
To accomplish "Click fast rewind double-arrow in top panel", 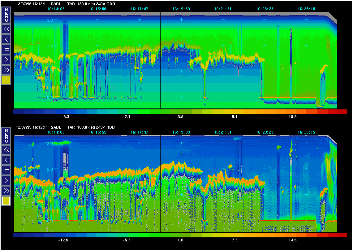I will point(6,29).
